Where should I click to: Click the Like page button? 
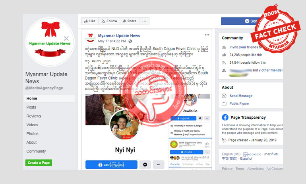[x=90, y=21]
